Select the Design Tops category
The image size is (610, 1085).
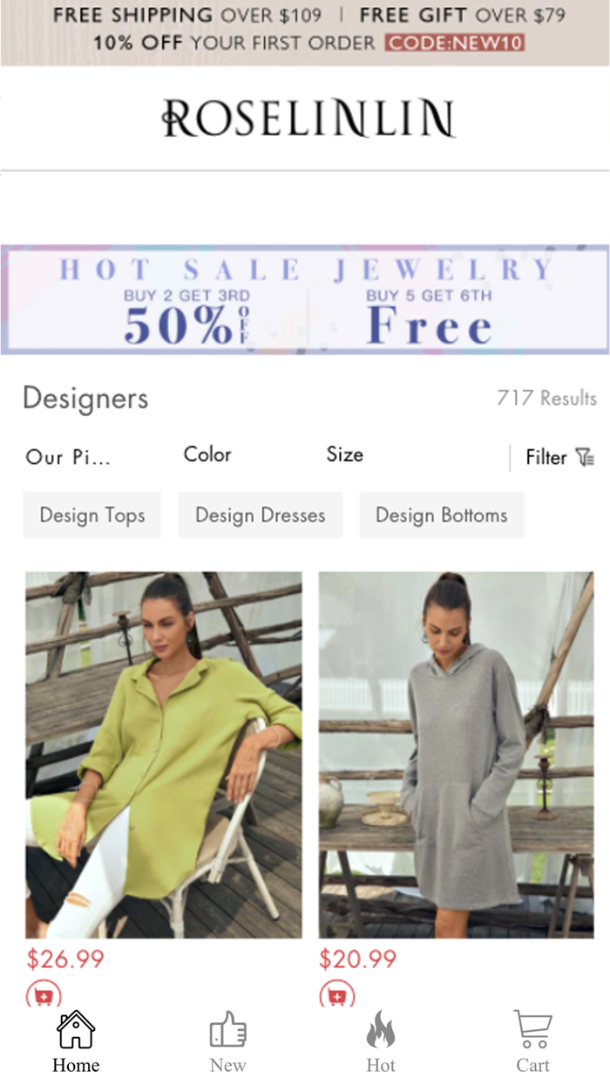click(x=92, y=515)
